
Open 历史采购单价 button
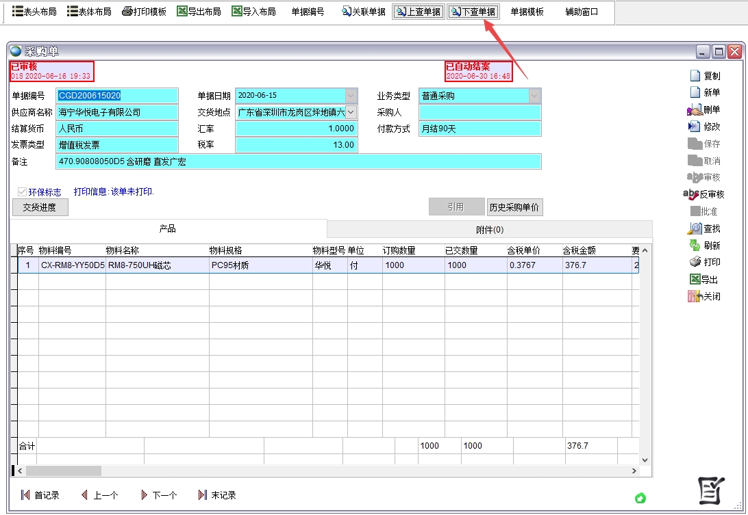click(x=514, y=207)
